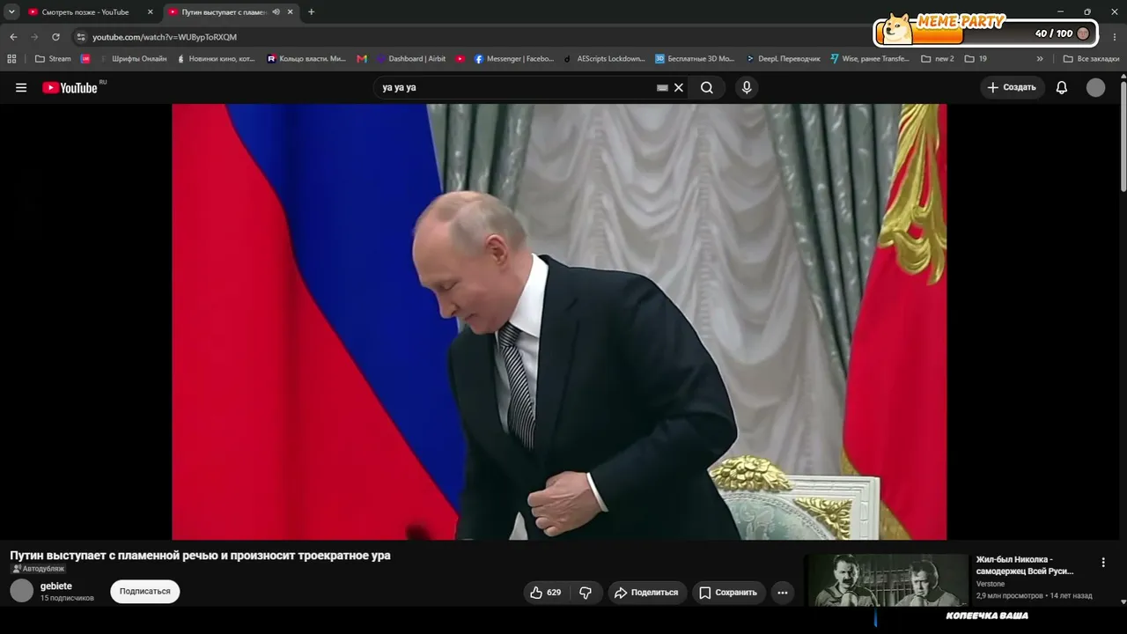Share the video via Поделиться
Viewport: 1127px width, 634px height.
[647, 593]
